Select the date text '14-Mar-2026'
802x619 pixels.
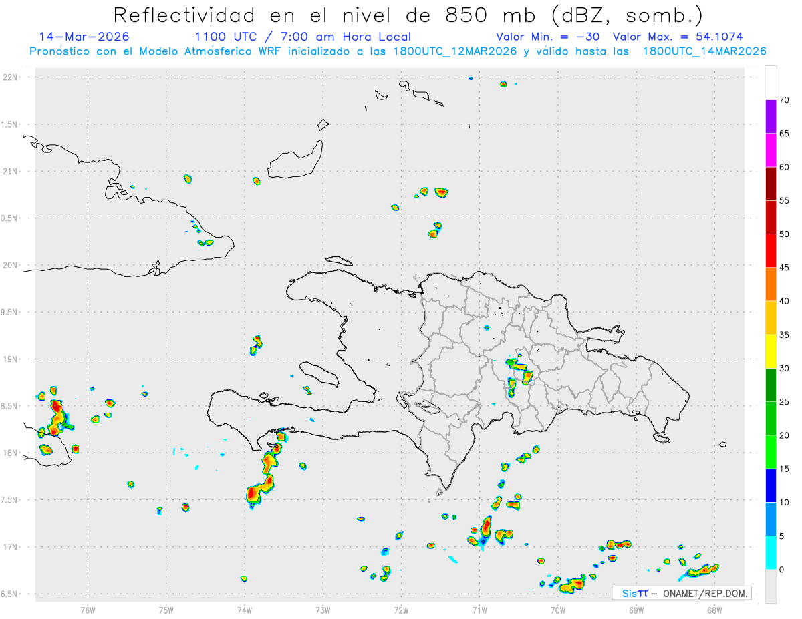(x=85, y=37)
